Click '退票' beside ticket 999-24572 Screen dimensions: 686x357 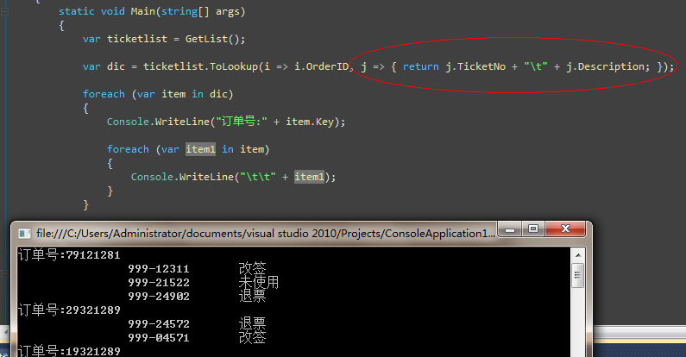[253, 323]
